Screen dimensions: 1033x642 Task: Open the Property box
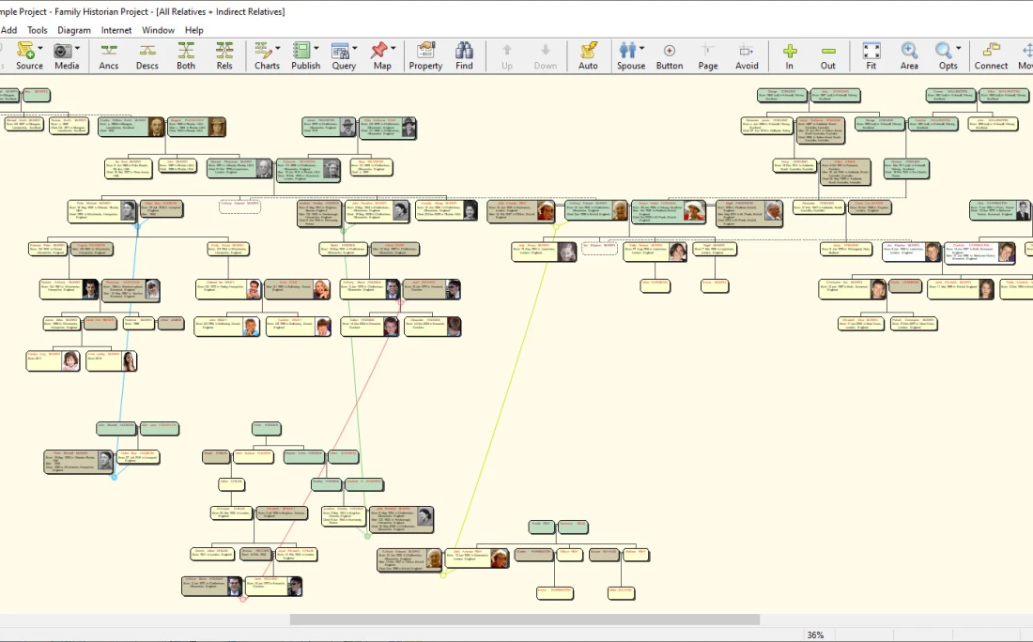point(425,55)
